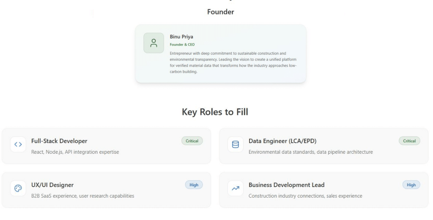Click the Key Roles to Fill heading

[215, 112]
